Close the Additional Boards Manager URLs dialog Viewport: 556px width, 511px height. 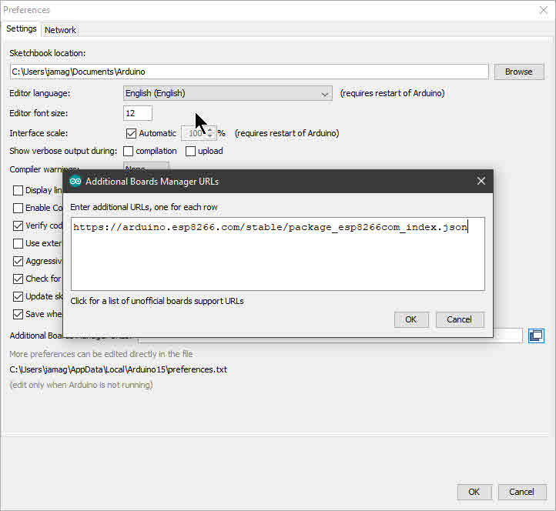click(481, 181)
